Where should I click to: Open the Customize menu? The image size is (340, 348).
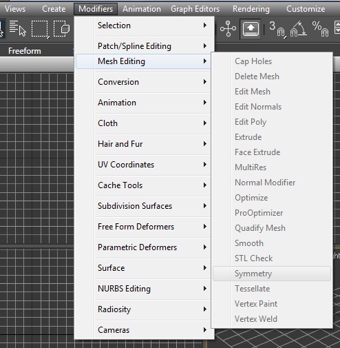(306, 9)
